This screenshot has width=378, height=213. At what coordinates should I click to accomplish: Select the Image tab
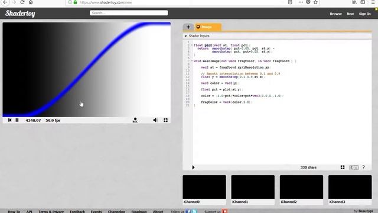point(208,27)
